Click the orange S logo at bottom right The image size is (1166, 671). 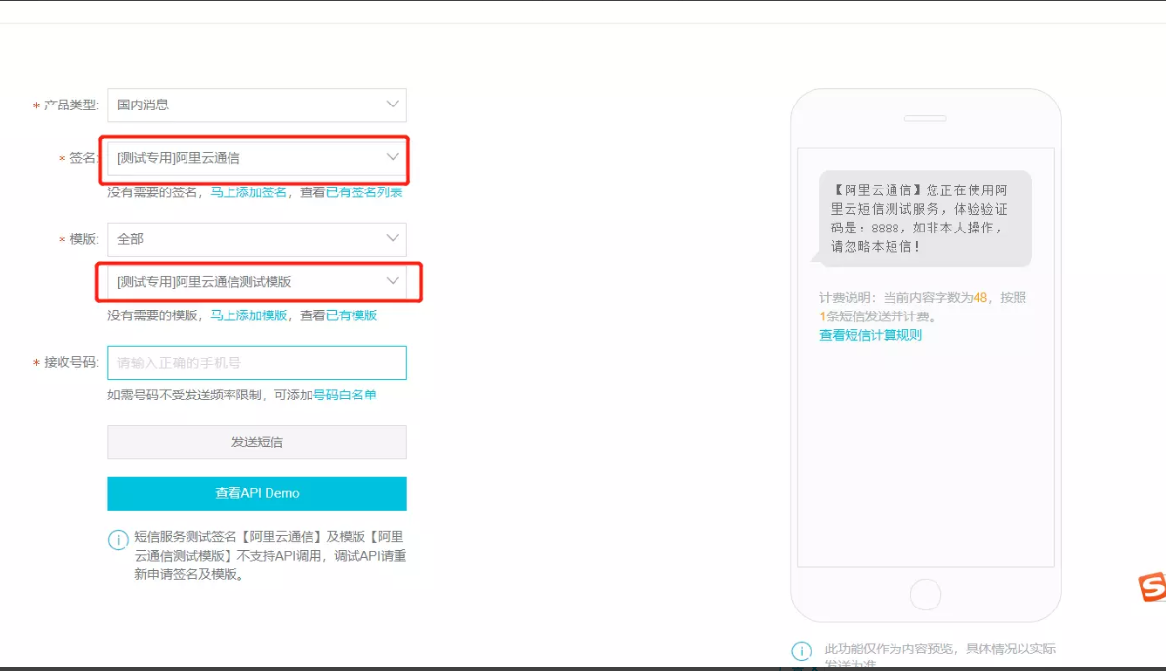click(1153, 588)
